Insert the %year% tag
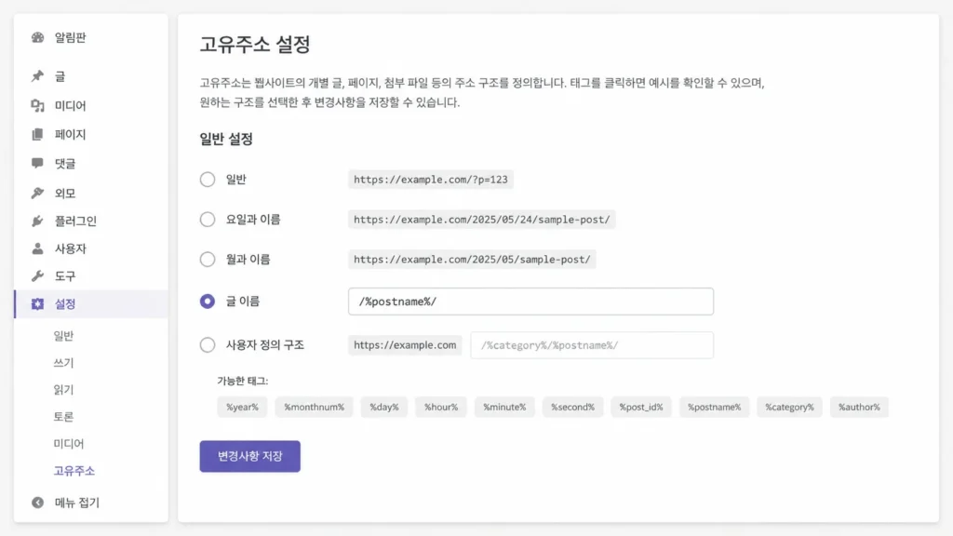 (243, 408)
